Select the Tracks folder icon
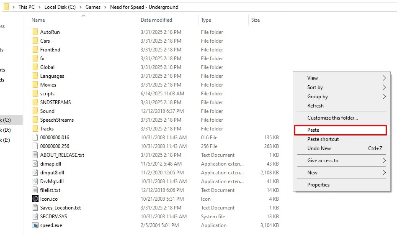397x235 pixels. (35, 129)
